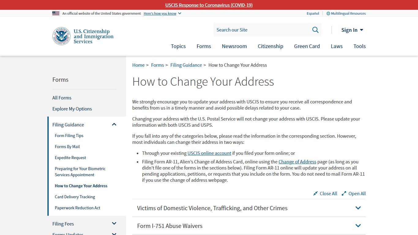Select Card Delivery Tracking sidebar item

[75, 197]
